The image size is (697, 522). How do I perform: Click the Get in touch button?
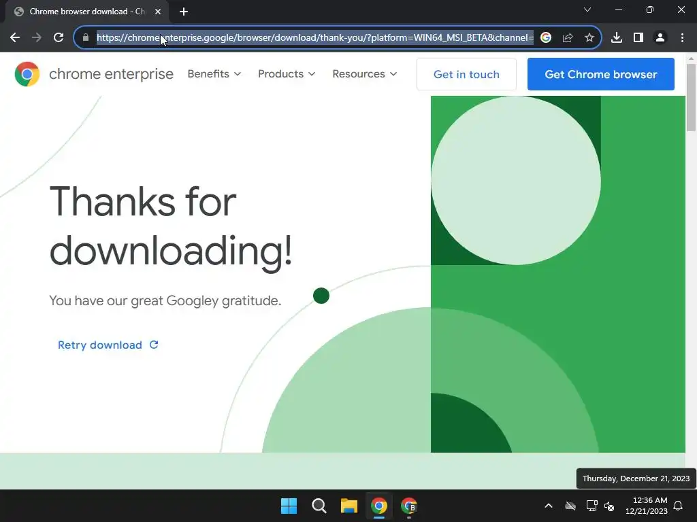[466, 74]
